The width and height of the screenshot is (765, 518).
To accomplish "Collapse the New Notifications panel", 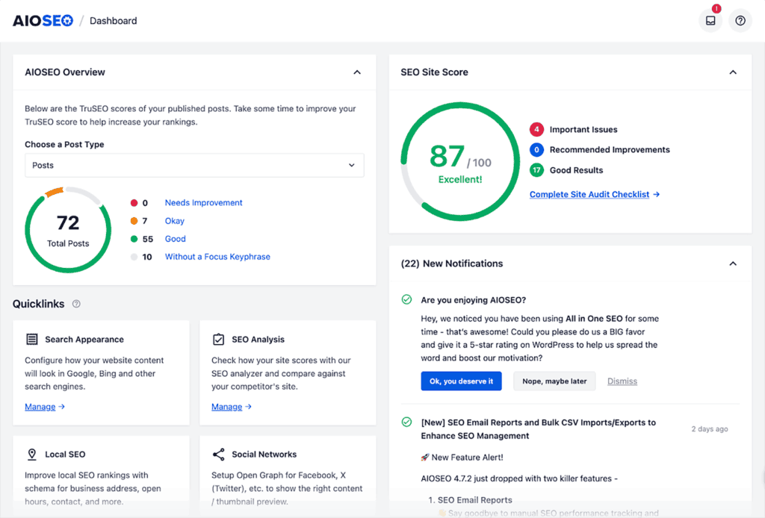I will [733, 263].
